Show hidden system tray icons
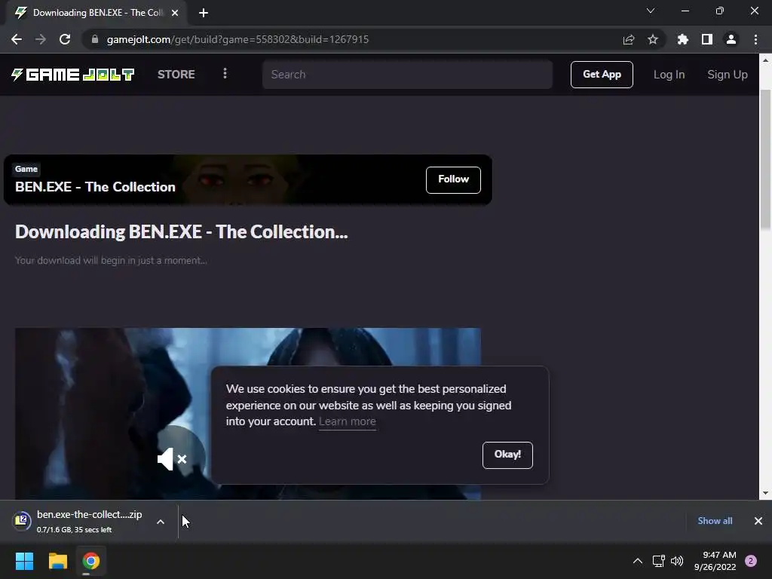 tap(638, 561)
